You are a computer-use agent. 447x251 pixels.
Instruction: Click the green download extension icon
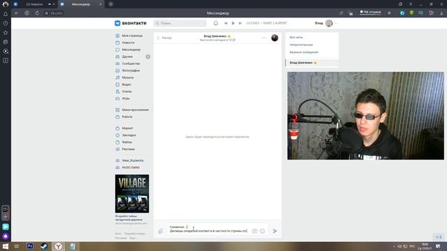(411, 13)
